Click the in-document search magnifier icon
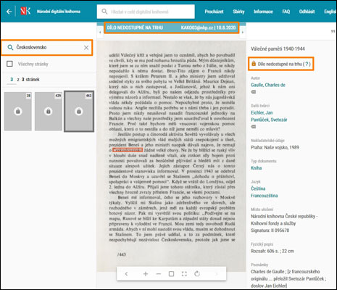 10,47
